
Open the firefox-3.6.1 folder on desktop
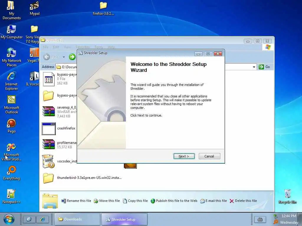tap(103, 9)
